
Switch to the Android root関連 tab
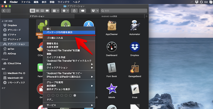coord(109,16)
